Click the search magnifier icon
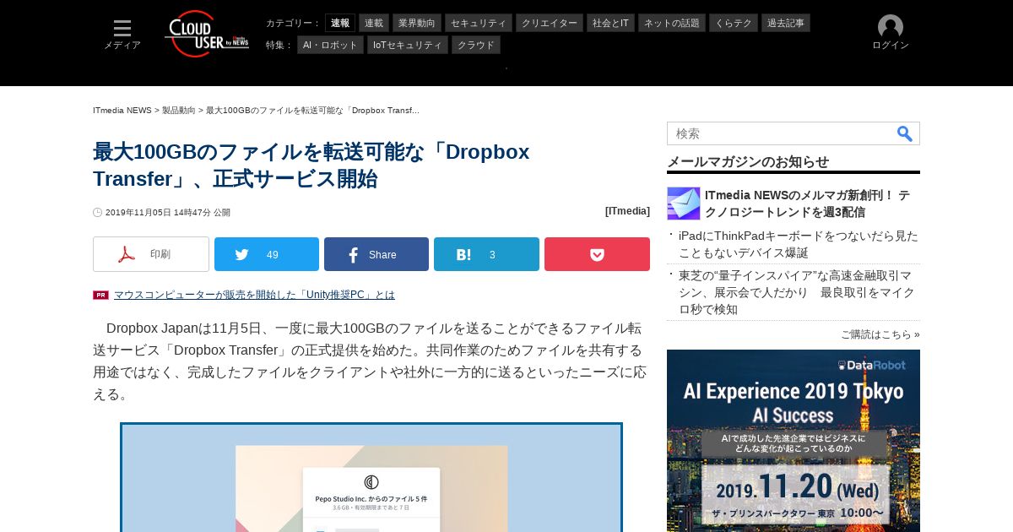Viewport: 1013px width, 532px height. click(904, 133)
